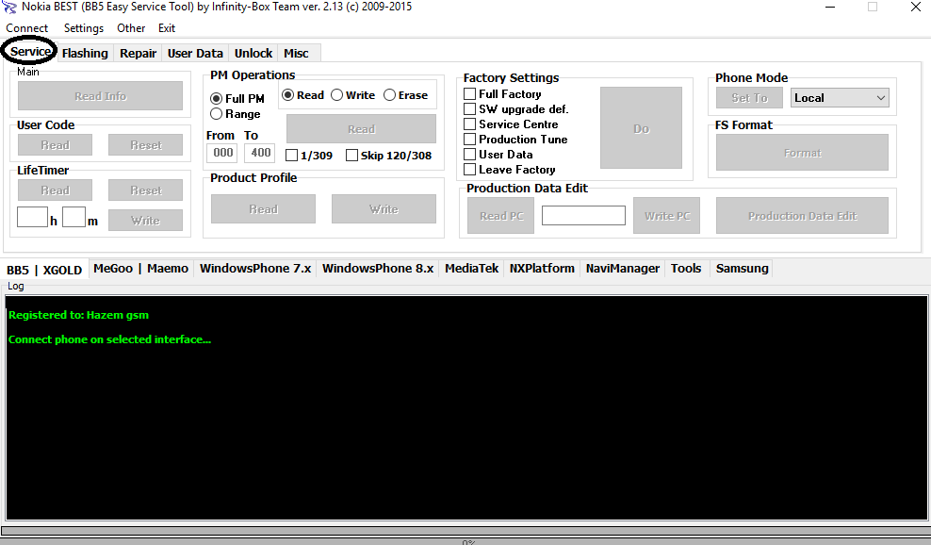Click the Factory Settings Do button
931x545 pixels.
click(x=642, y=128)
